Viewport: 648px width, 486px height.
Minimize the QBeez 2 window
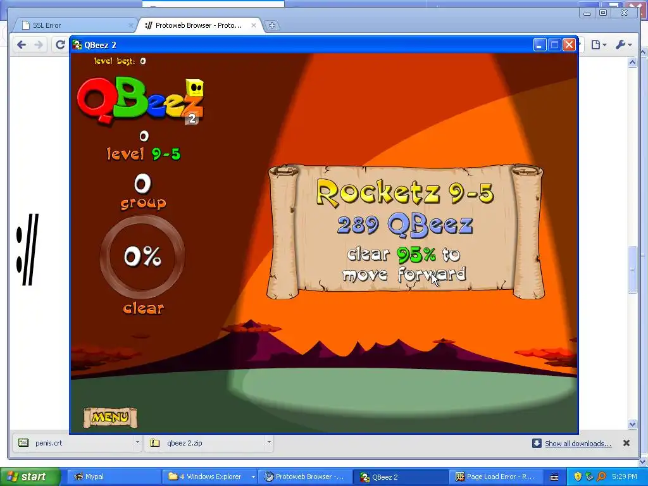coord(539,45)
